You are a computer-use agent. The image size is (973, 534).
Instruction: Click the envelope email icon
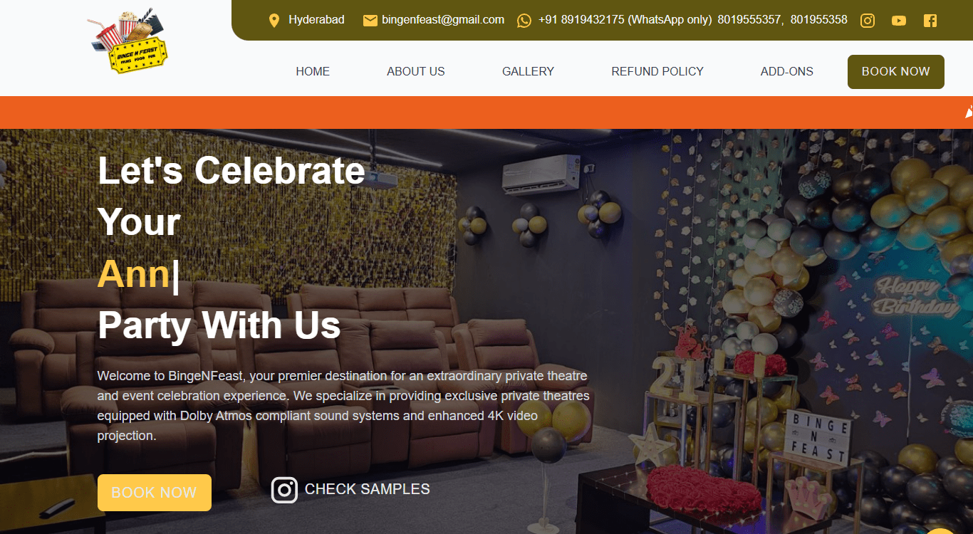point(370,21)
